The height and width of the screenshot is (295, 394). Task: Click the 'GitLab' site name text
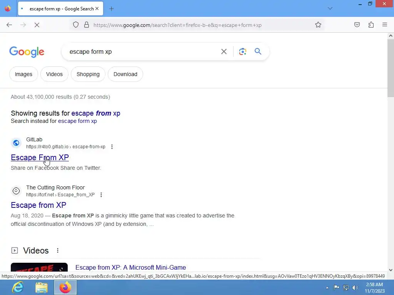click(34, 139)
